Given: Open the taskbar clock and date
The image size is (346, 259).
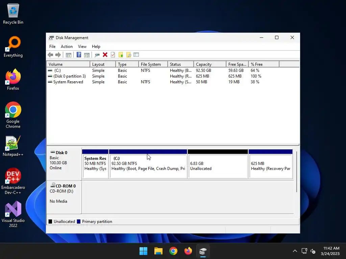Looking at the screenshot, I should click(330, 251).
